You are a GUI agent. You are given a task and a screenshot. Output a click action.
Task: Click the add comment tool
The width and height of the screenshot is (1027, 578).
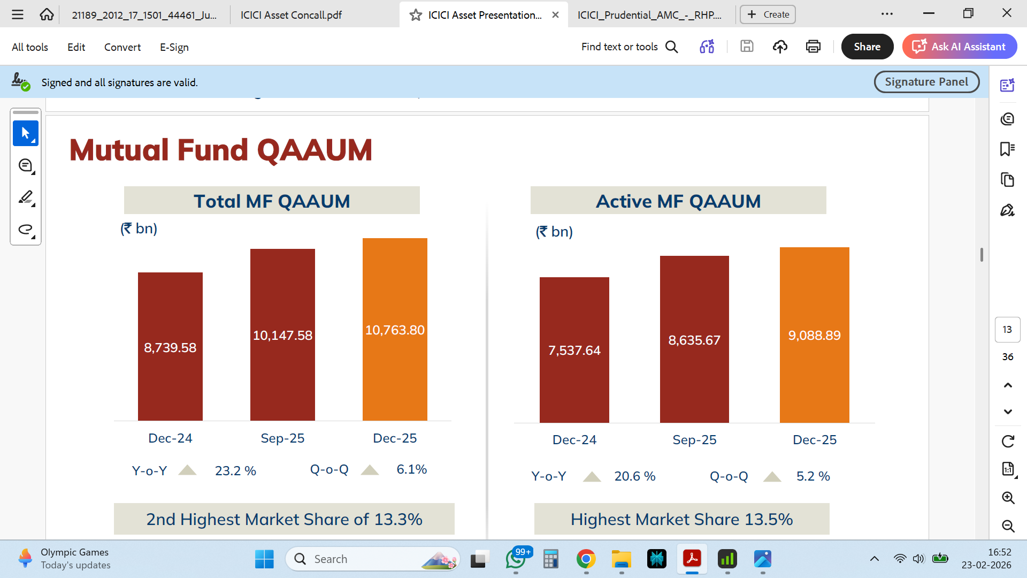[x=25, y=166]
